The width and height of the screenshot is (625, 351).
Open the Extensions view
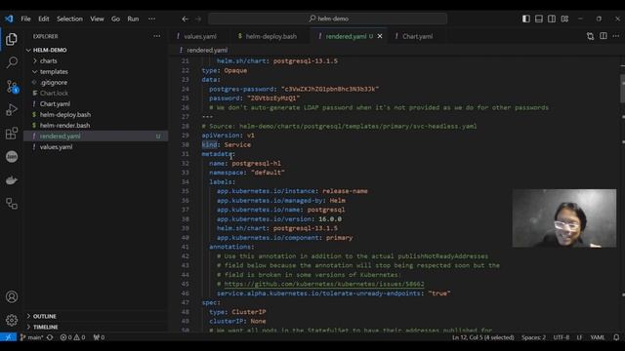[x=12, y=133]
